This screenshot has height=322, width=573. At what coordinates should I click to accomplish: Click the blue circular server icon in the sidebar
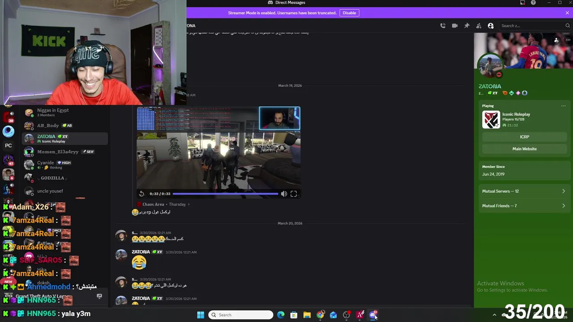click(9, 131)
